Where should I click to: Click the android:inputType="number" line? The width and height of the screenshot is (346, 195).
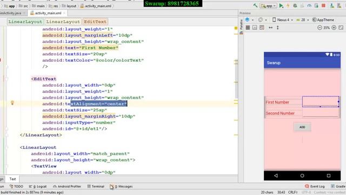click(x=79, y=122)
